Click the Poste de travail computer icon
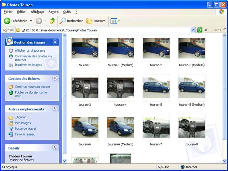This screenshot has width=228, height=171. (x=11, y=129)
